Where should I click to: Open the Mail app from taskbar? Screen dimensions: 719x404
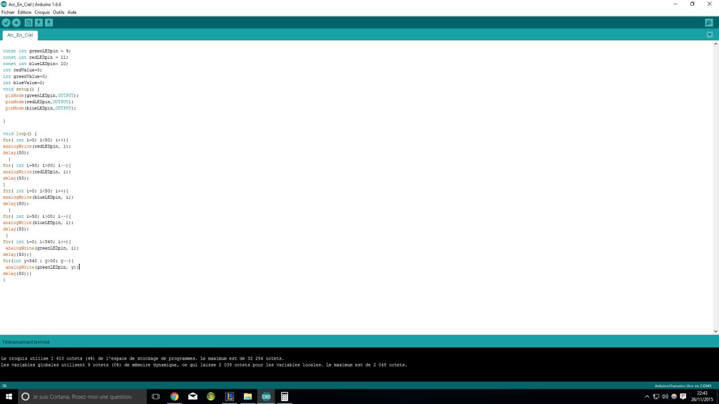(x=193, y=397)
